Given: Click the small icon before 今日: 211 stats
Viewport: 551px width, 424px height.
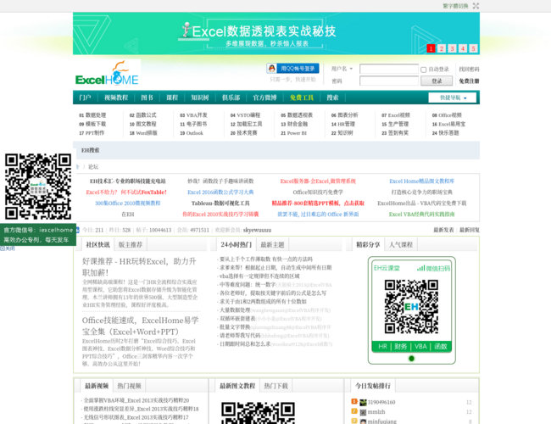Looking at the screenshot, I should (x=78, y=230).
